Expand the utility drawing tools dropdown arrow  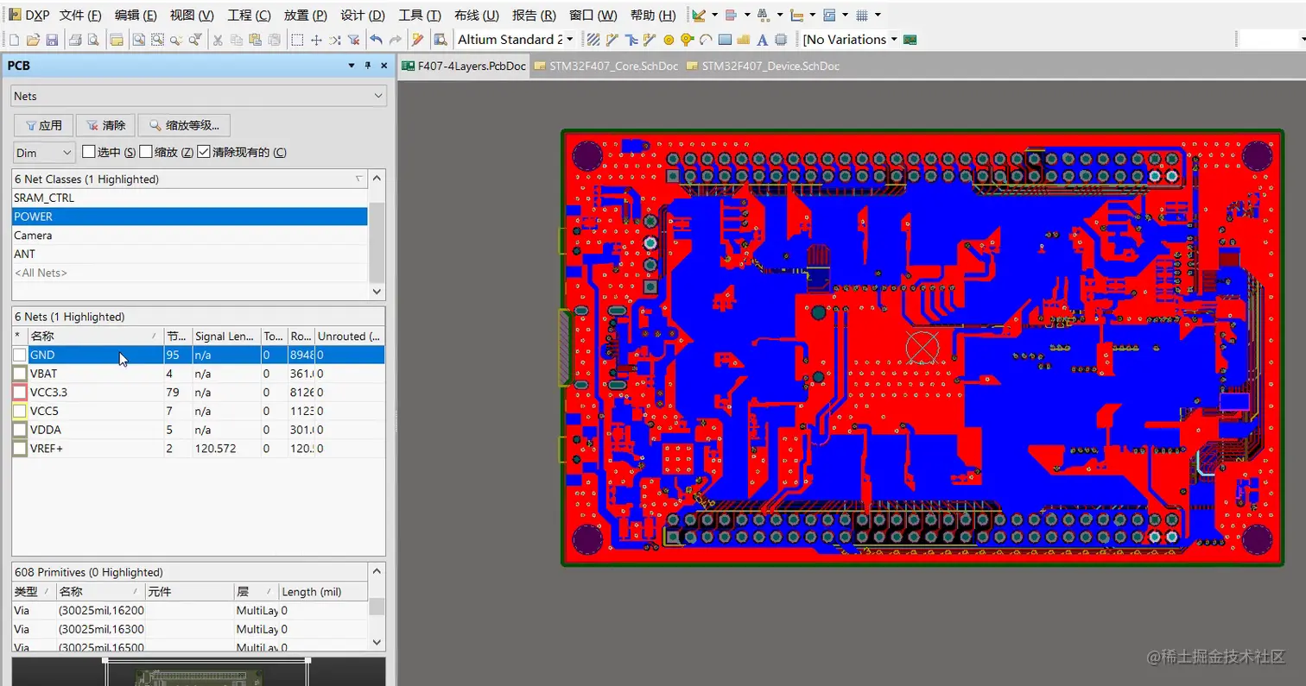[714, 16]
